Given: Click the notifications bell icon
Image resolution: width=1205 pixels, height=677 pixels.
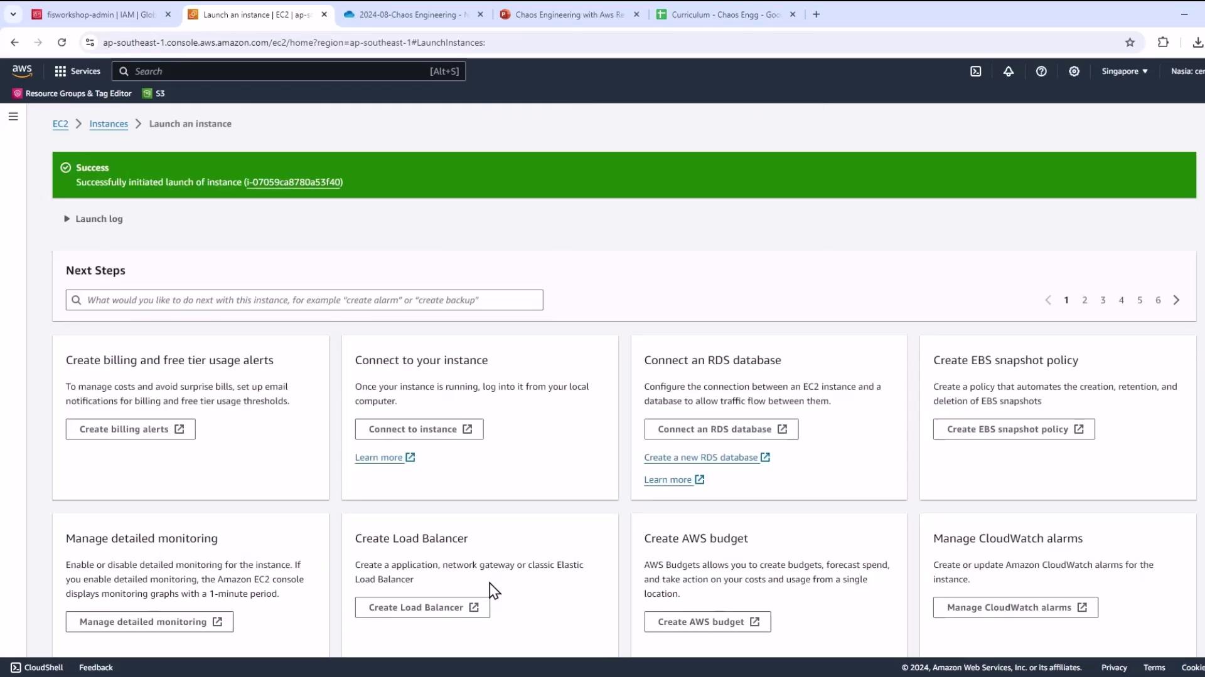Looking at the screenshot, I should [x=1008, y=71].
